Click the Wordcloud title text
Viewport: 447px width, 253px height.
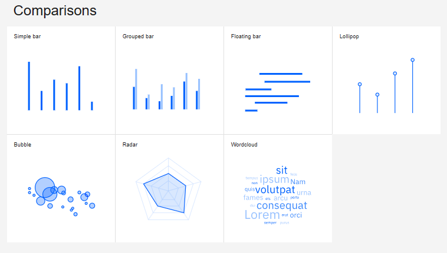[244, 145]
